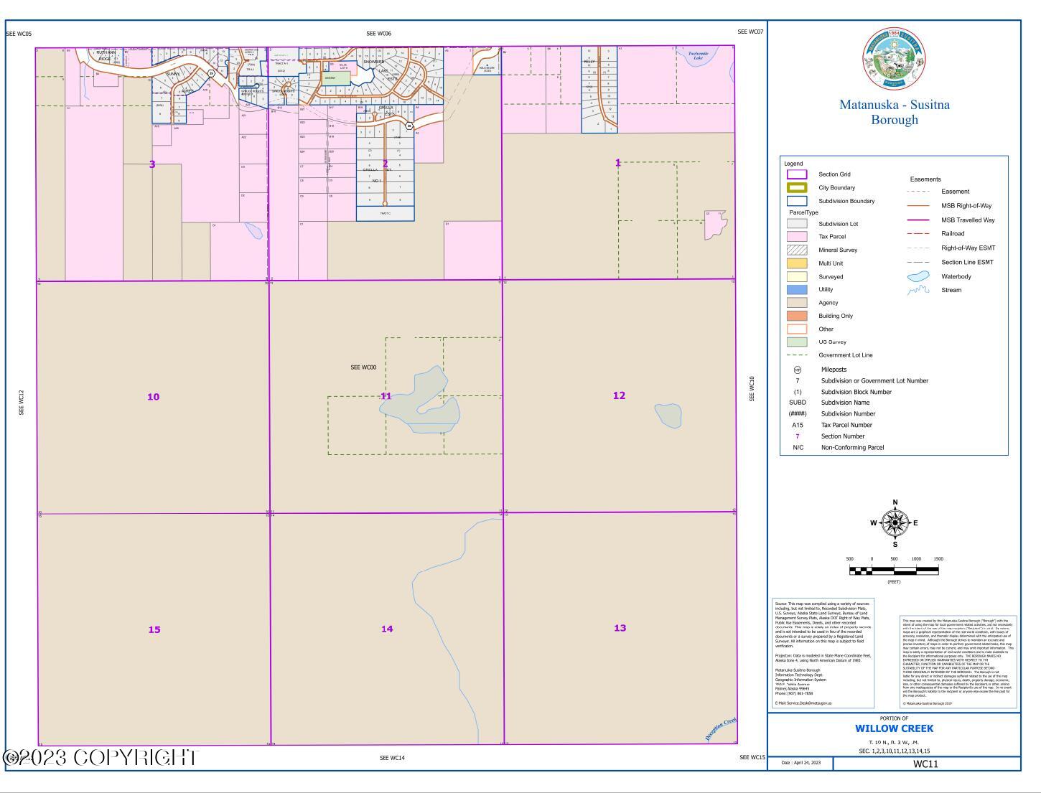This screenshot has height=793, width=1041.
Task: Click the 'SEE WC07' label in the corner
Action: (x=750, y=32)
